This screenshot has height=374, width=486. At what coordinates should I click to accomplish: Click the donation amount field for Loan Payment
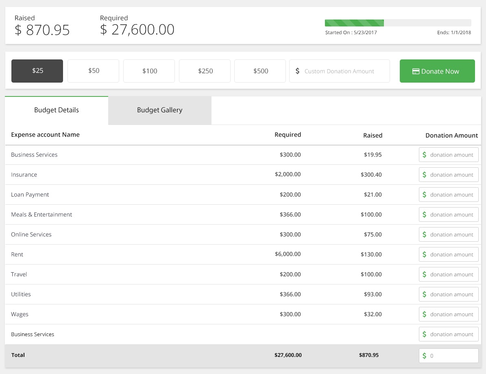(x=449, y=195)
